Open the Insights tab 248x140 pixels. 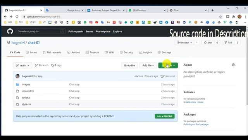(x=145, y=52)
